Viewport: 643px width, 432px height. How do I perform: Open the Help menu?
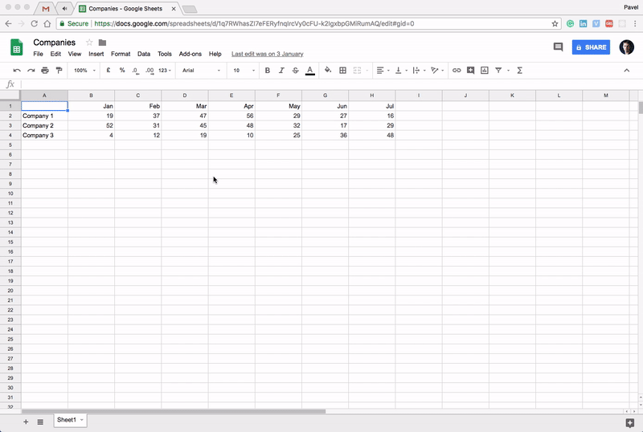[x=215, y=54]
